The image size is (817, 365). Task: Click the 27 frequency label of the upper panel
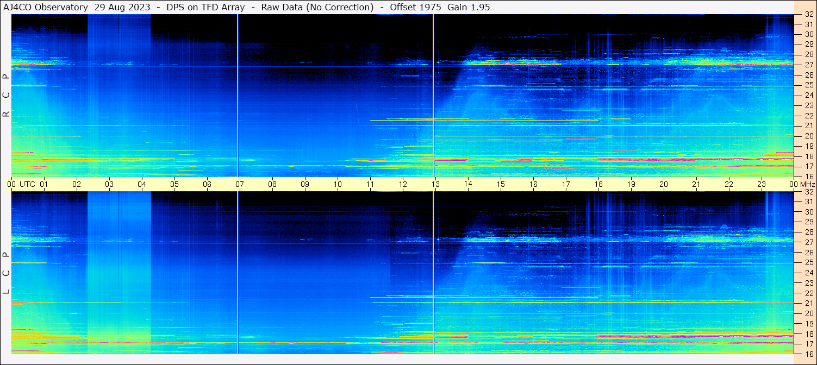click(808, 65)
